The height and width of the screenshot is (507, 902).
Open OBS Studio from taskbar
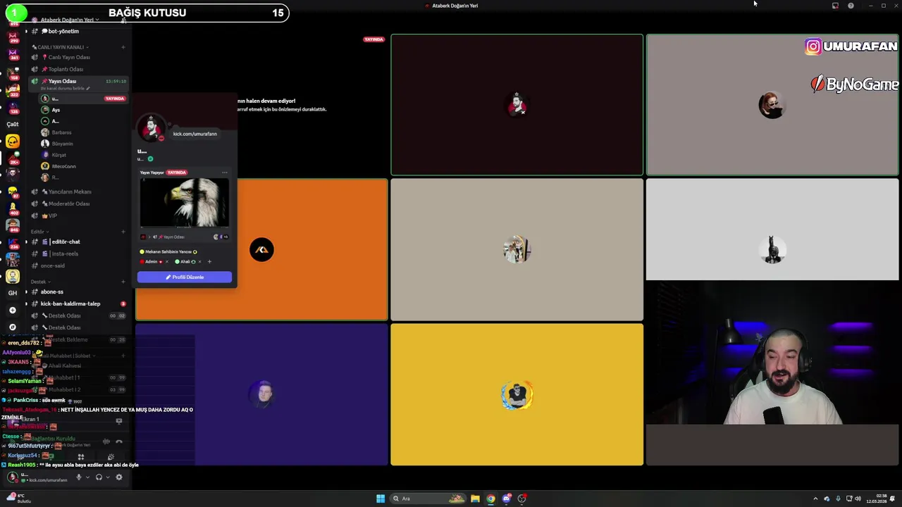coord(521,499)
